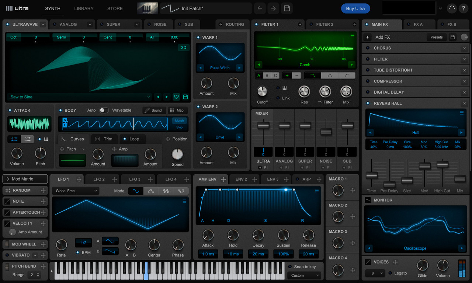Open the Custom scale dropdown
This screenshot has width=472, height=283.
(x=304, y=275)
